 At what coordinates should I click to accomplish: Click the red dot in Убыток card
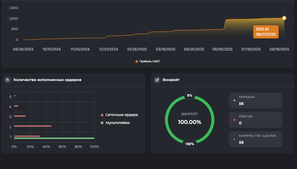(x=234, y=120)
